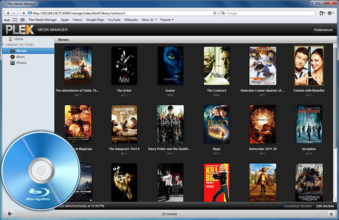This screenshot has width=339, height=220.
Task: Open the Google Maps bookmark
Action: (x=95, y=20)
